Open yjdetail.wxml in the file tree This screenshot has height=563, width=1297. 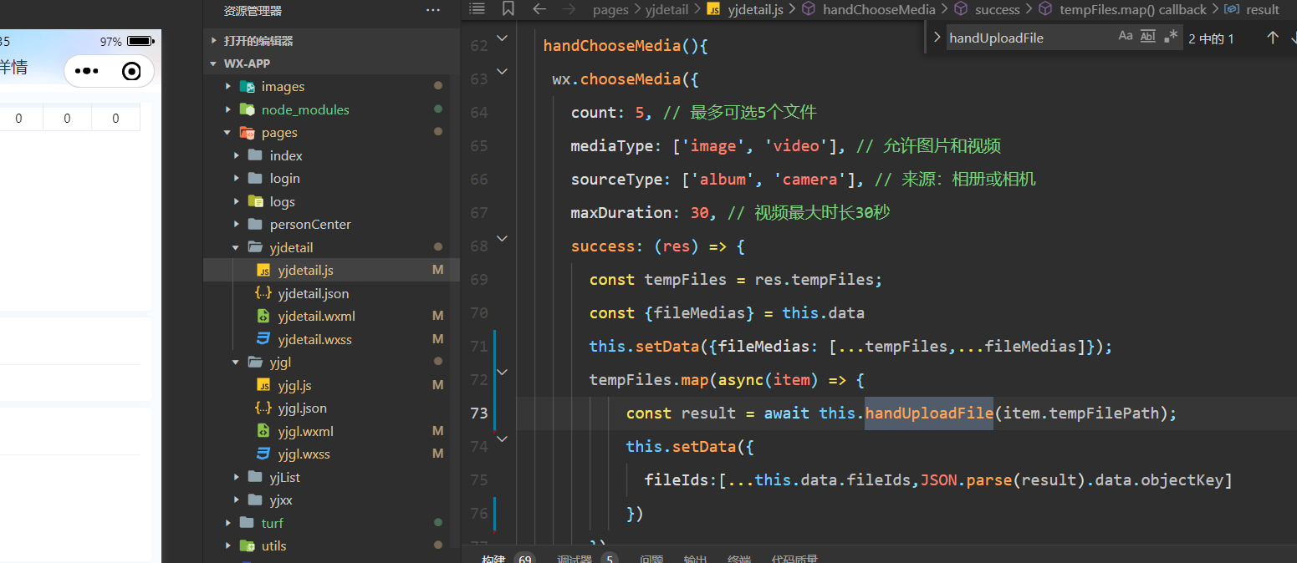316,317
